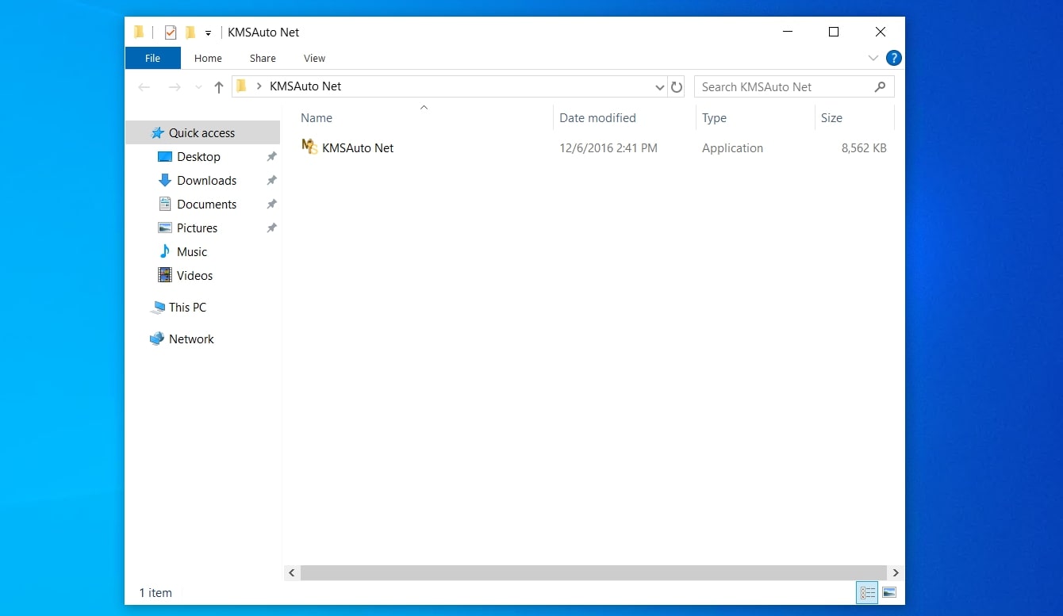Click the pin icon next to Documents
This screenshot has width=1063, height=616.
[271, 205]
